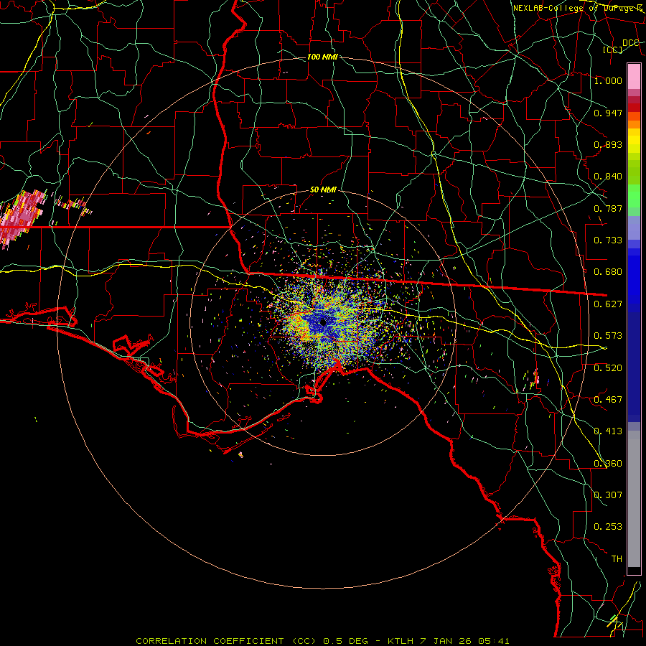This screenshot has width=646, height=646.
Task: Select the 0.947 scale value
Action: pyautogui.click(x=608, y=113)
